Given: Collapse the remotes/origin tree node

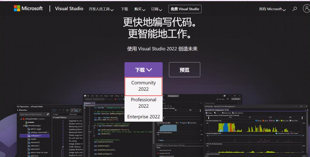Looking at the screenshot, I should point(24,126).
